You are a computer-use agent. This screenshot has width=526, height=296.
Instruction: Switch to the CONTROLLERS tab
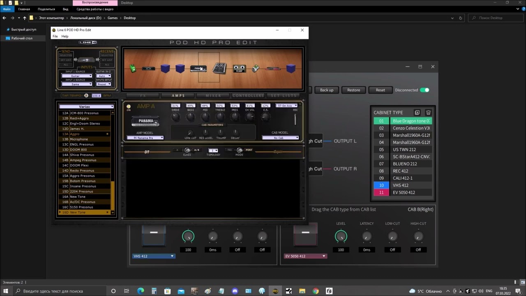248,95
